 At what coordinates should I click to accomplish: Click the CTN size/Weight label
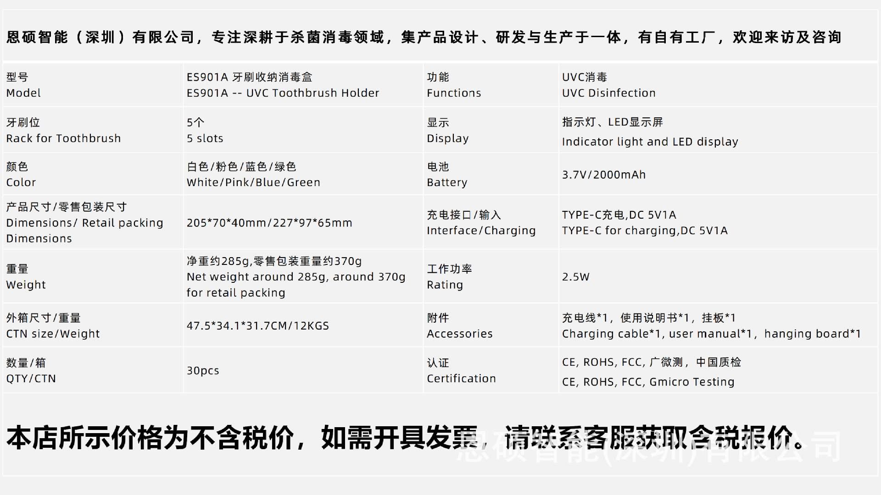coord(53,334)
